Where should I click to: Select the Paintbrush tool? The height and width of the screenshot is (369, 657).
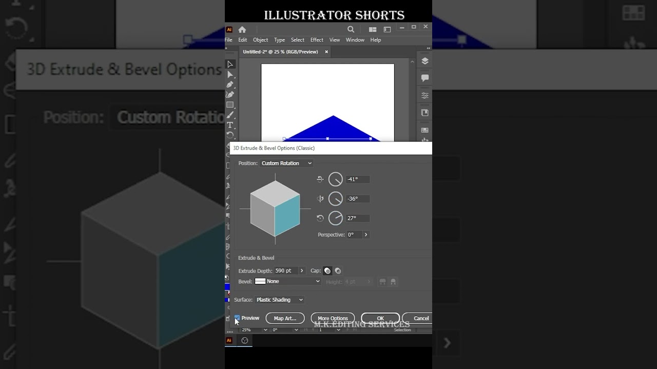(230, 115)
